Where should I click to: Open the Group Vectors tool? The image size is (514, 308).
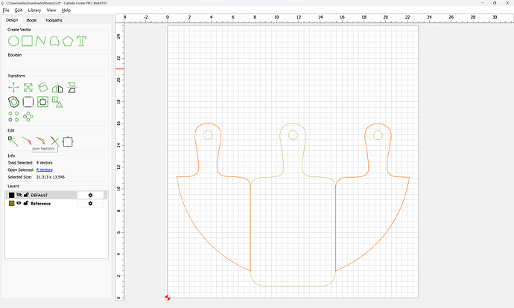click(57, 102)
